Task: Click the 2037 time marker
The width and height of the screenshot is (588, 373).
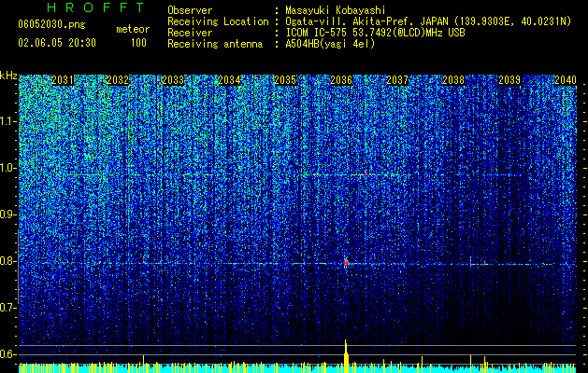Action: 397,80
